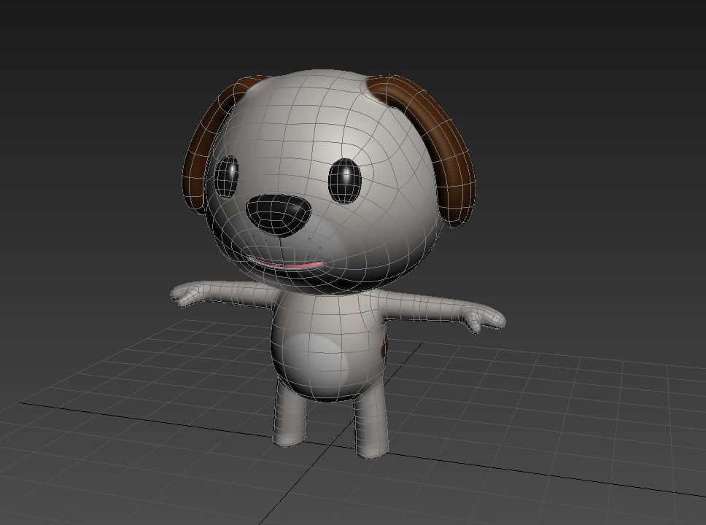The width and height of the screenshot is (706, 525).
Task: Click the dog's hand on the viewer's right
Action: tap(484, 317)
